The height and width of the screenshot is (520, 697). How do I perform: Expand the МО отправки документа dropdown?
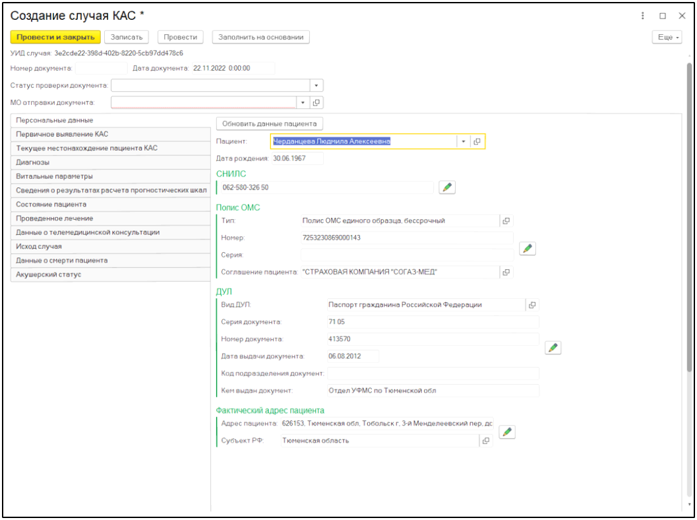pos(303,102)
